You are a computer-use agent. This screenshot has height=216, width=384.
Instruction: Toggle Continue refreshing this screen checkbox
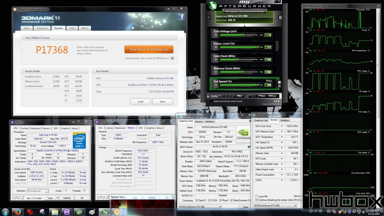pyautogui.click(x=256, y=200)
